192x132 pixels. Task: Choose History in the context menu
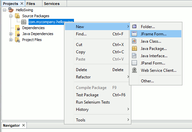coord(97,110)
